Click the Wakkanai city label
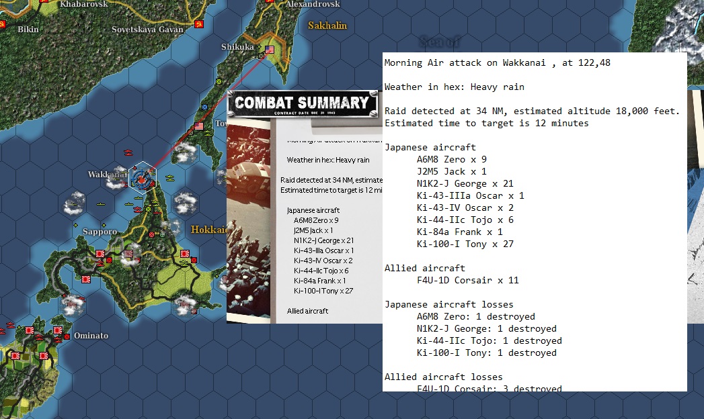The image size is (704, 419). (108, 175)
